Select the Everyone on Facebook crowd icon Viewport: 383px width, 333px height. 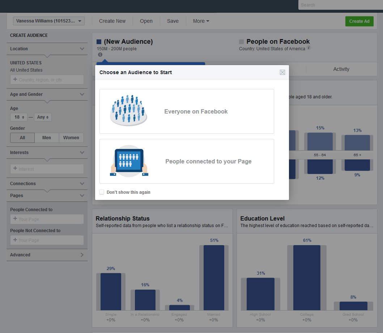click(x=129, y=111)
